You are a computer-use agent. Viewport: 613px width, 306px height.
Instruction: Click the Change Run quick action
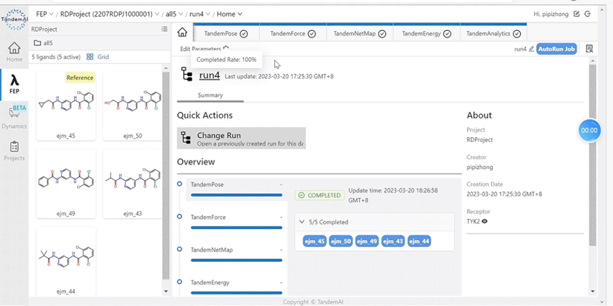coord(241,138)
